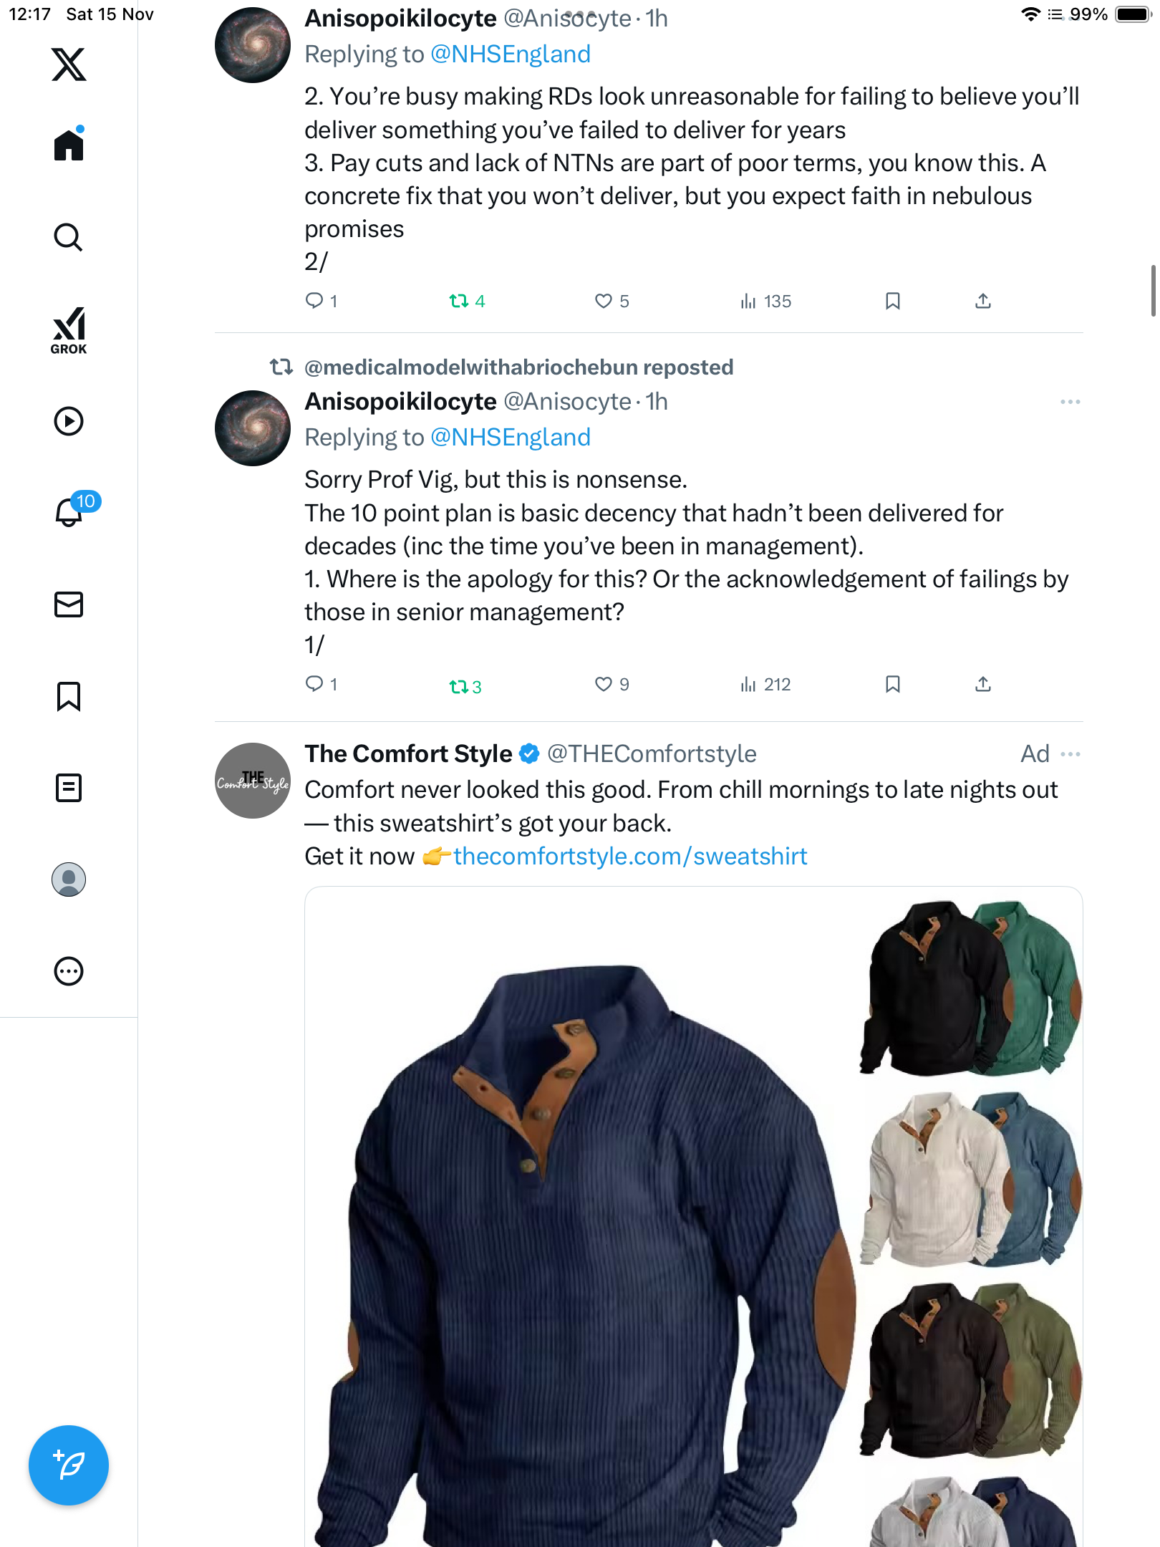
Task: Like the post with 9 likes
Action: [x=604, y=685]
